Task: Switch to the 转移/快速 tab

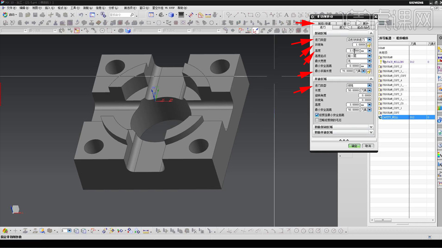Action: [x=325, y=24]
